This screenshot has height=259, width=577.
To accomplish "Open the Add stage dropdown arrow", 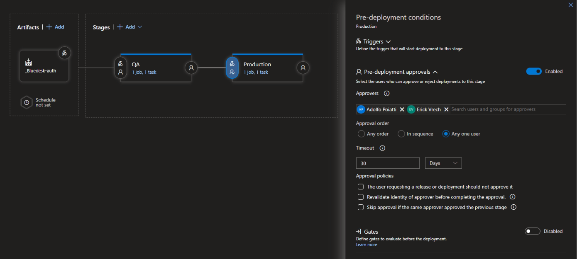I will (140, 27).
